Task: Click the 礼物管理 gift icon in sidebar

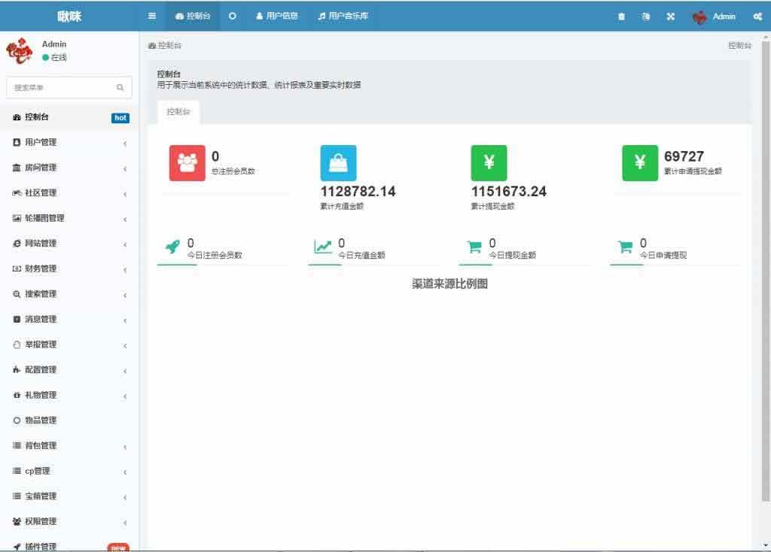Action: click(x=17, y=396)
